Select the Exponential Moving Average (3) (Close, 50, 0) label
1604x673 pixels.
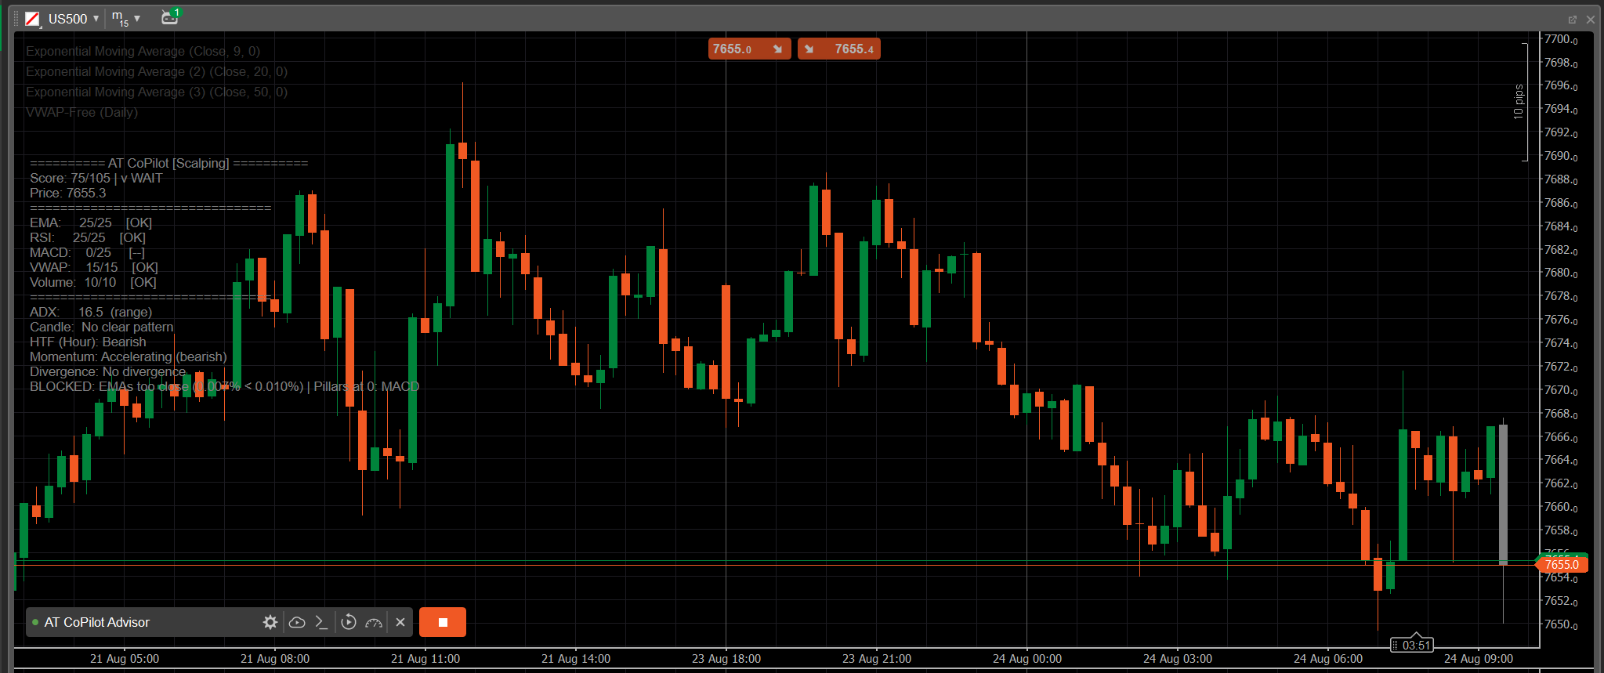(157, 92)
